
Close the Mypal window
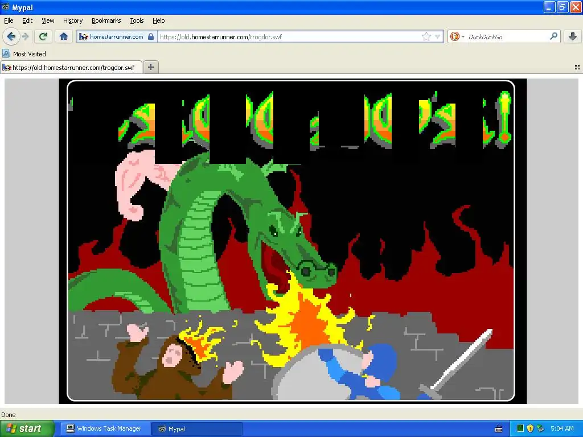tap(576, 7)
